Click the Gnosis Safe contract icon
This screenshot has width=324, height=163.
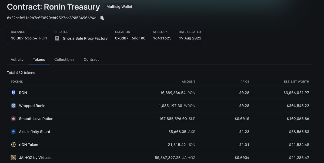coord(57,38)
